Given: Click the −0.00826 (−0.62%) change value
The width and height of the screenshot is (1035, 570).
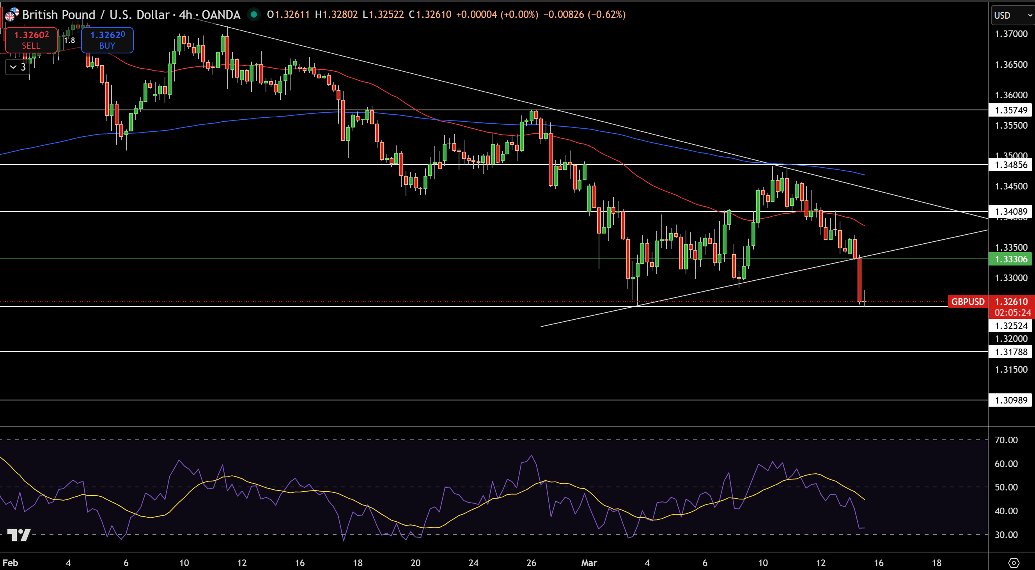Looking at the screenshot, I should 584,15.
